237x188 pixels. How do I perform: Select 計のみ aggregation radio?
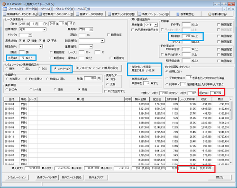pos(7,90)
